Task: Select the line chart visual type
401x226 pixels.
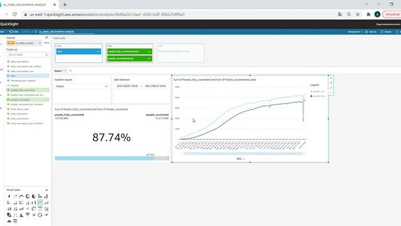Action: point(40,203)
